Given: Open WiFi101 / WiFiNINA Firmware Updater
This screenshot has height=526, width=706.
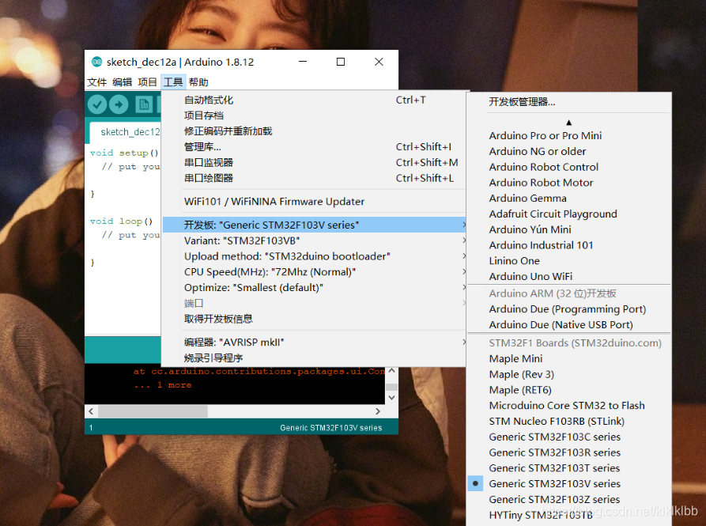Looking at the screenshot, I should [314, 201].
